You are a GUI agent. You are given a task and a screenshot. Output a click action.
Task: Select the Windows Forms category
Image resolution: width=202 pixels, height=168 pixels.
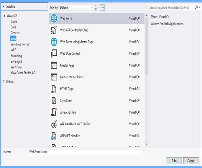pos(20,44)
